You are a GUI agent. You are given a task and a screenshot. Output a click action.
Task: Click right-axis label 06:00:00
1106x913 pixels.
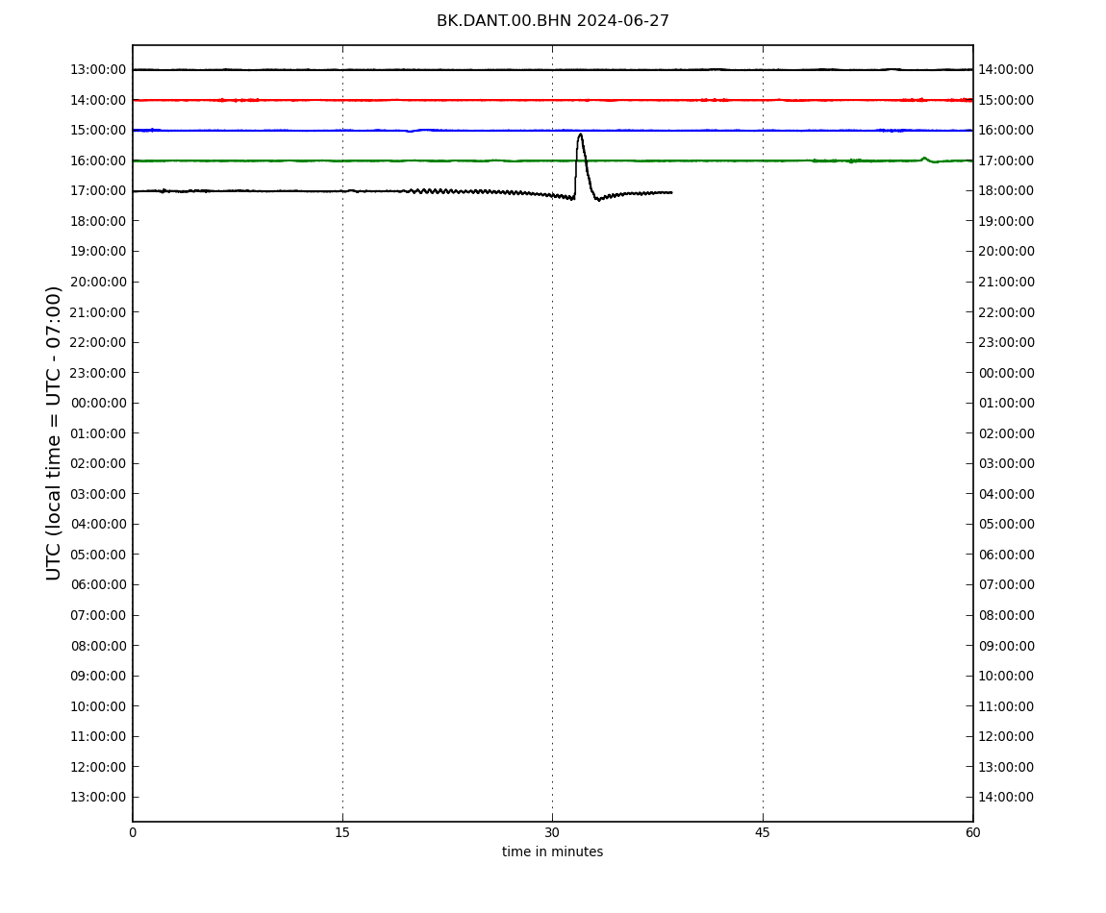(x=1007, y=555)
